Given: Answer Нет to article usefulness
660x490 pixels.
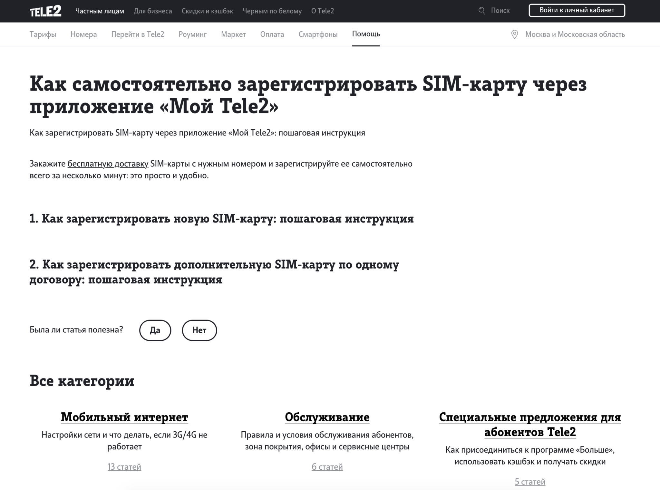Looking at the screenshot, I should click(199, 330).
